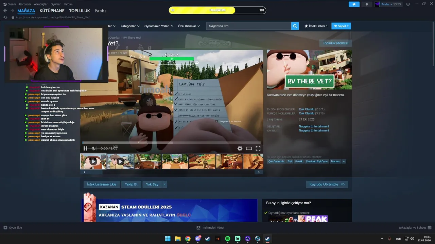The height and width of the screenshot is (244, 435).
Task: Select the Komik tag
Action: pyautogui.click(x=299, y=161)
